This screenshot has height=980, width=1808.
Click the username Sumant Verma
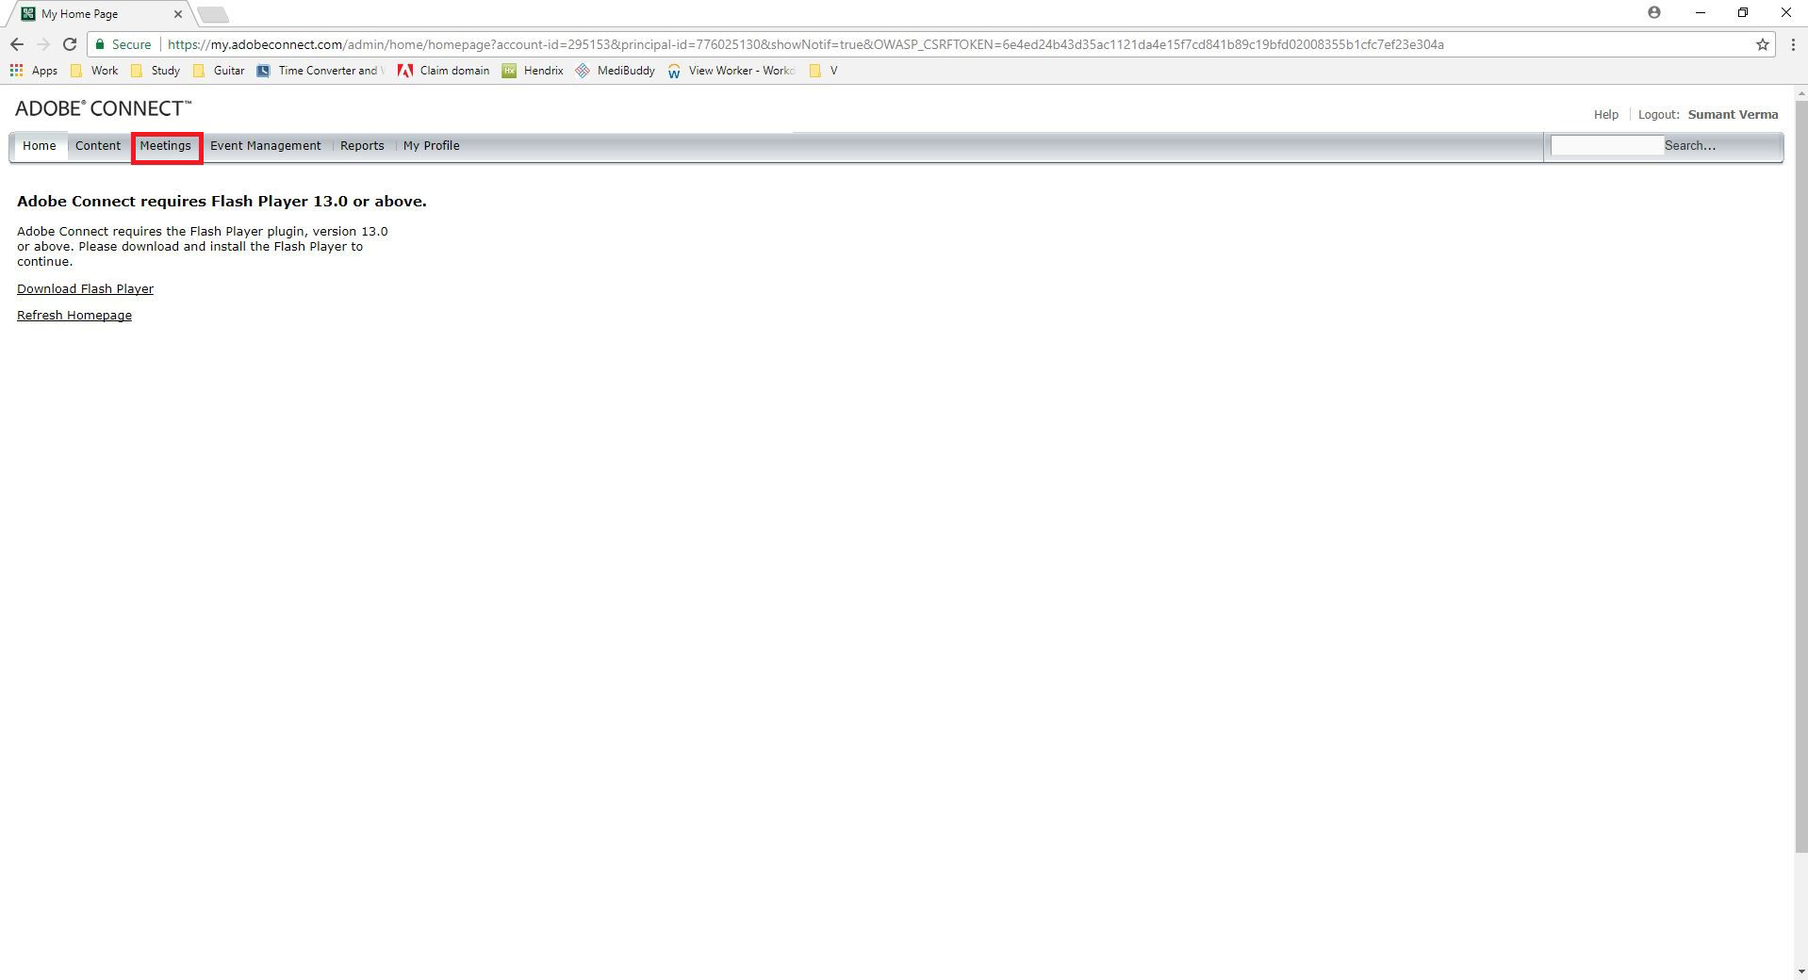[1733, 115]
